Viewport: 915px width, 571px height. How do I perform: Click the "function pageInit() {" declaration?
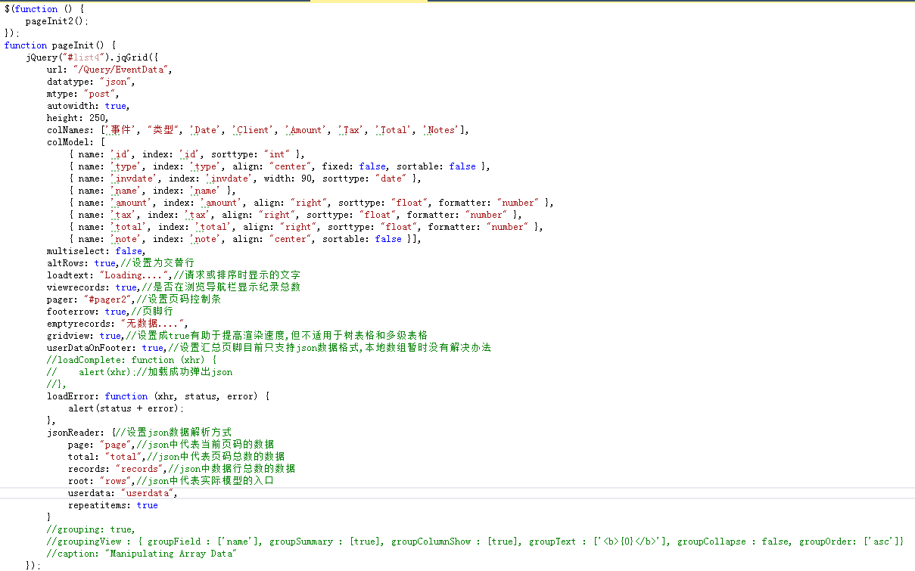60,45
